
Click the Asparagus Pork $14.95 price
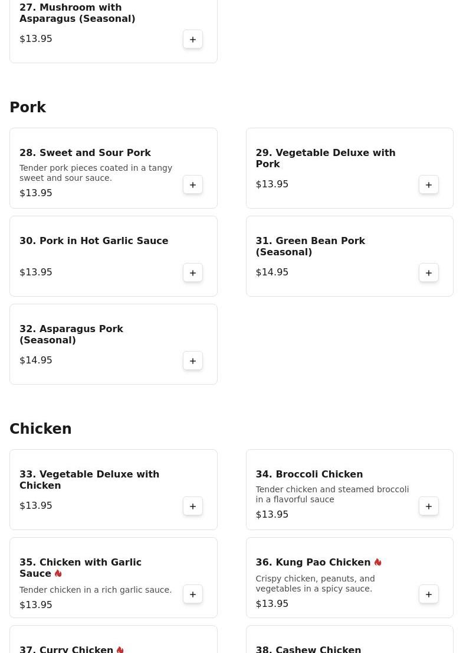point(36,360)
